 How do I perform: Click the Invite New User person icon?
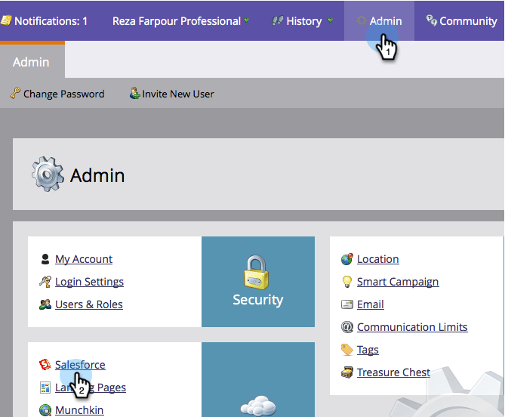click(134, 93)
